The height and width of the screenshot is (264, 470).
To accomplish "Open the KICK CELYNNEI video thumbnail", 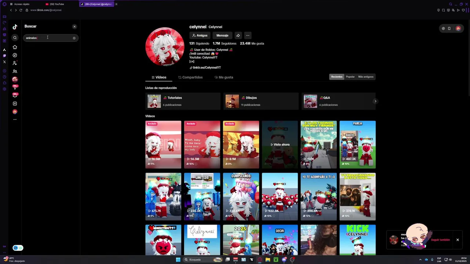I will pos(358,240).
